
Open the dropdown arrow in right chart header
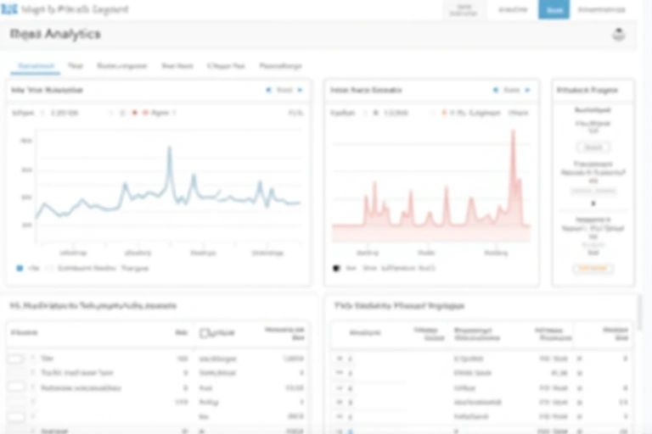(x=526, y=90)
